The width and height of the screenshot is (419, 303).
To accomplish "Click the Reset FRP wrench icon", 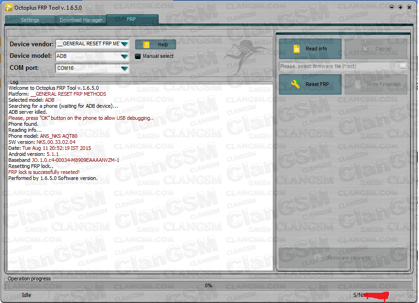I will tap(295, 84).
